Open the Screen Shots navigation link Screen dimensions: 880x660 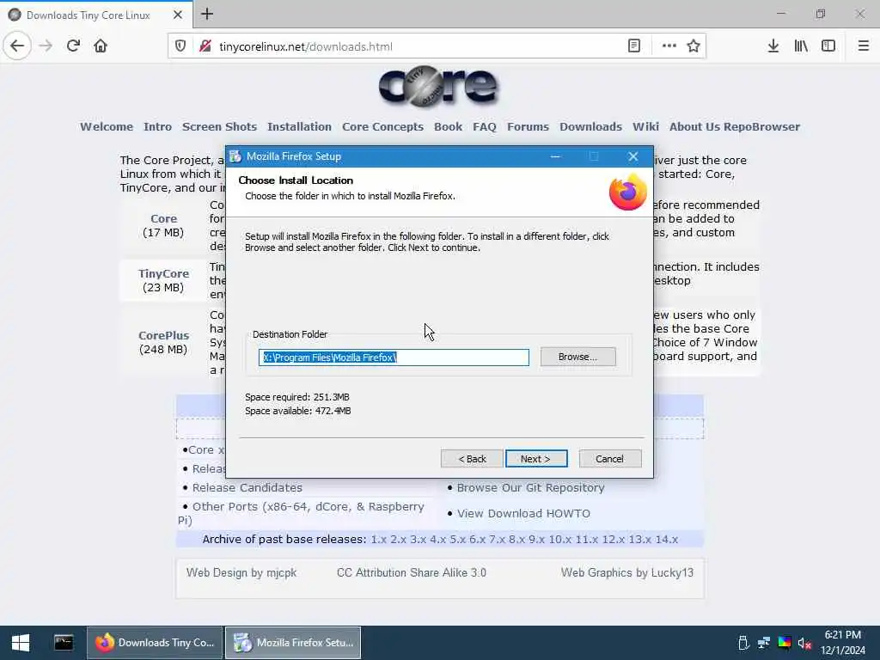[219, 127]
